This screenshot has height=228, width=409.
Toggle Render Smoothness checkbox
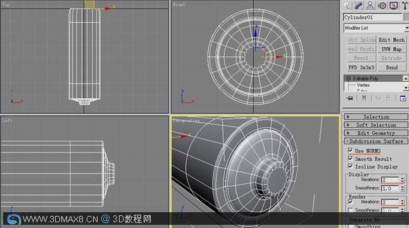pyautogui.click(x=350, y=210)
